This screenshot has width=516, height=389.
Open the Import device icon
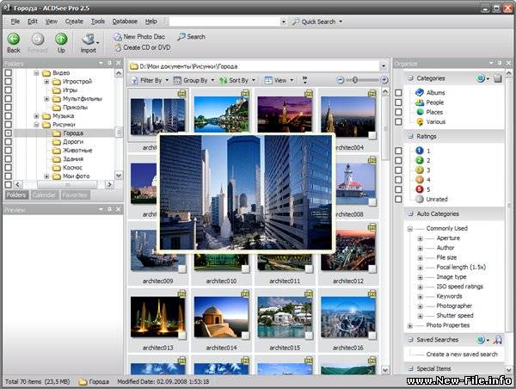(88, 39)
